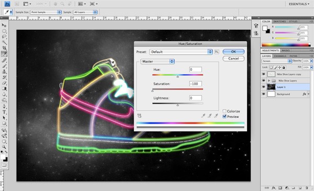Open the Sample Size dropdown
This screenshot has width=314, height=191.
[x=46, y=12]
